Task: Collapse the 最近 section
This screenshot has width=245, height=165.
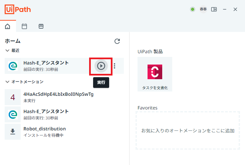Action: tap(7, 51)
